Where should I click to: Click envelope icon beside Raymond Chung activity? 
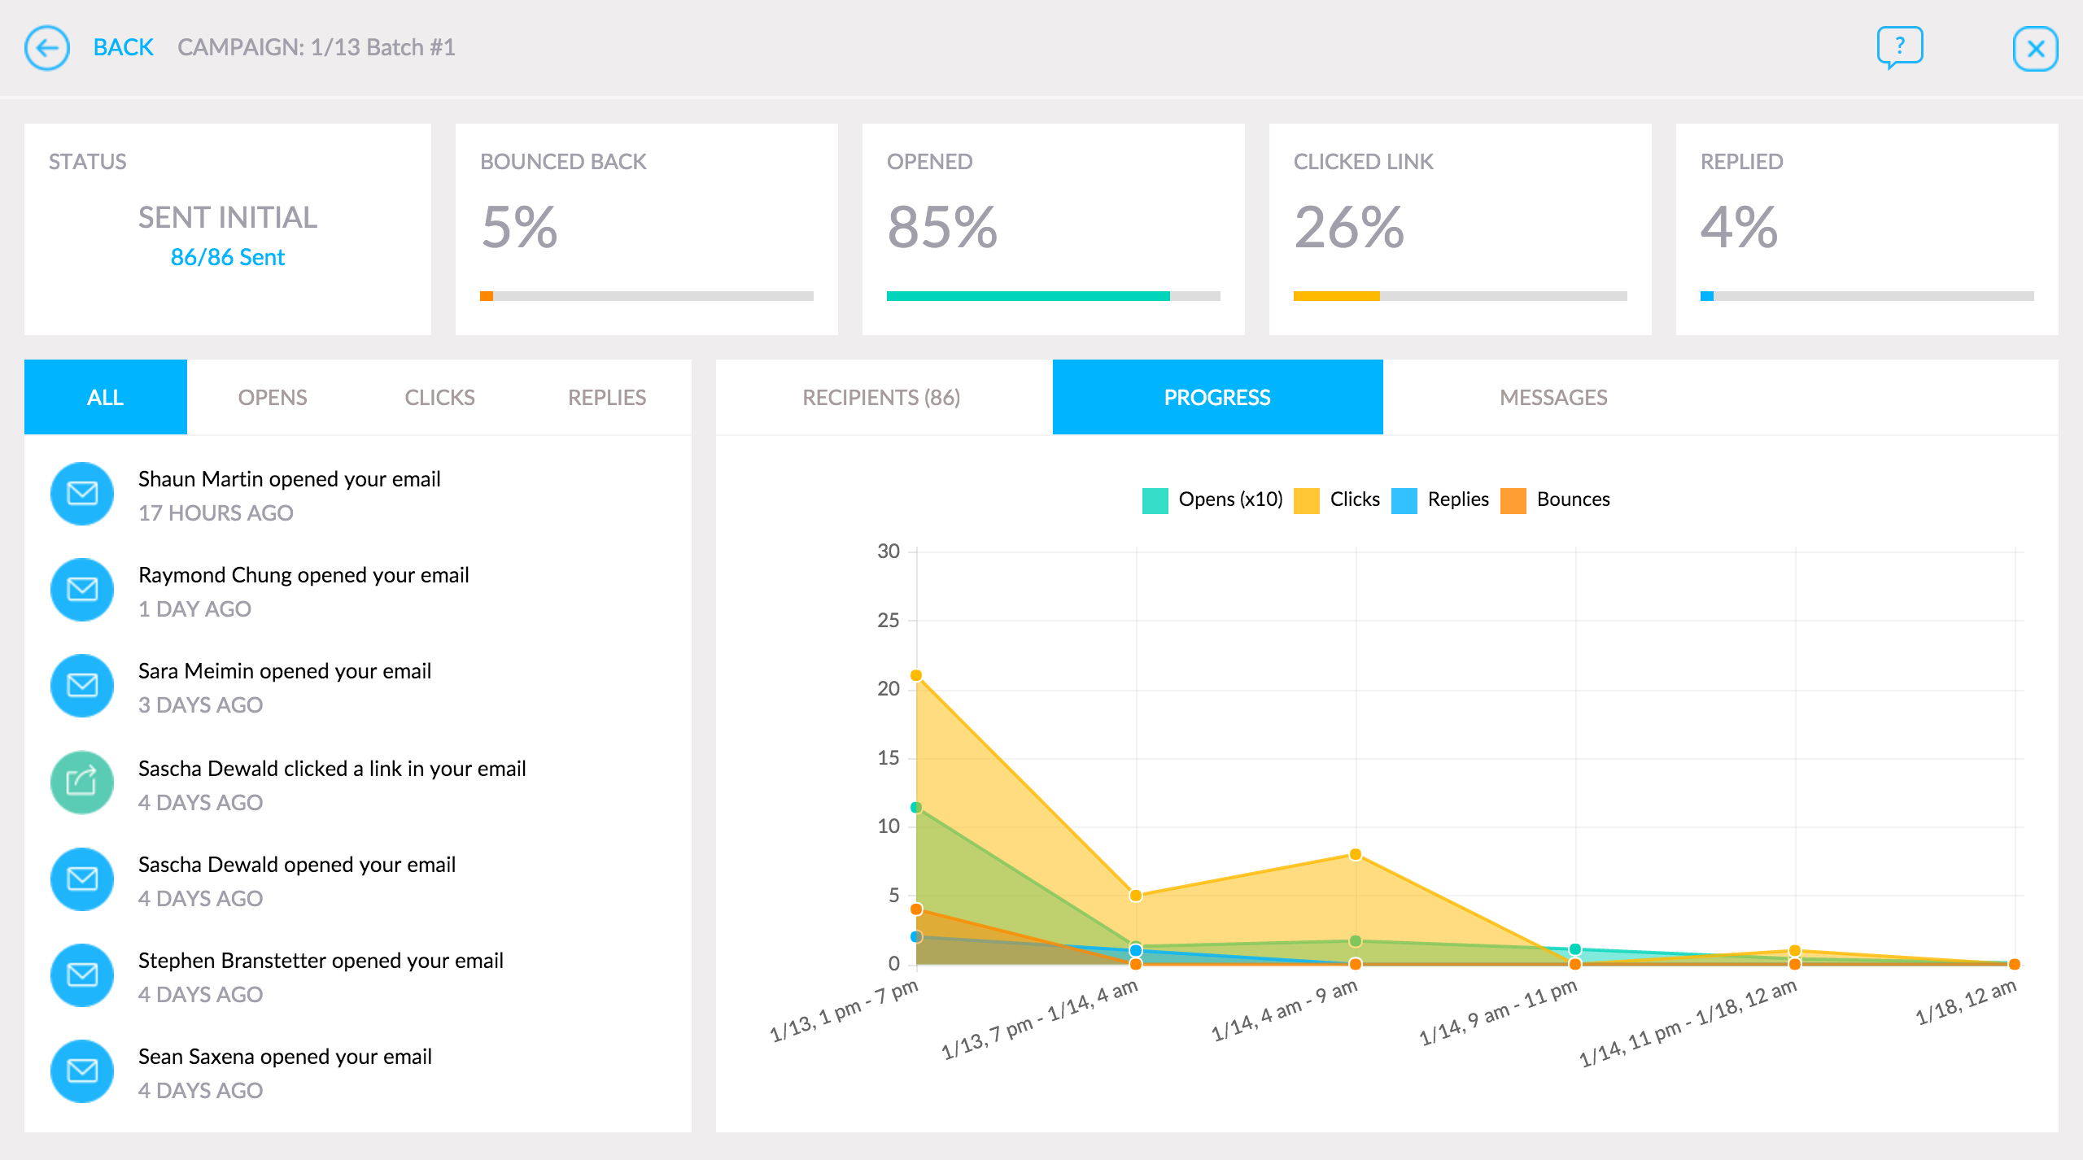tap(82, 590)
